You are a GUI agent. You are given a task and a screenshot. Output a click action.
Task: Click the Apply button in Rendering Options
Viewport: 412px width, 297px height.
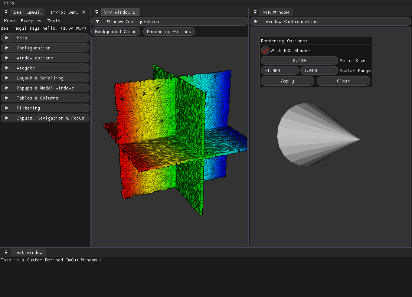(x=287, y=81)
